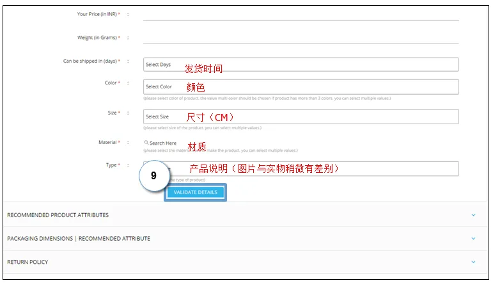Click the Validate Details button
This screenshot has height=283, width=493.
pos(195,192)
